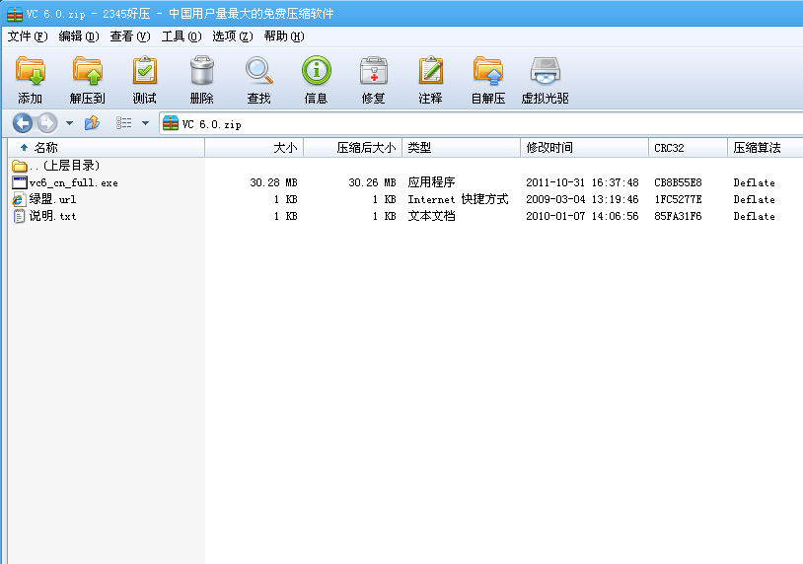Screen dimensions: 803x564
Task: Click the 测试 (Test) clipboard icon
Action: [145, 71]
